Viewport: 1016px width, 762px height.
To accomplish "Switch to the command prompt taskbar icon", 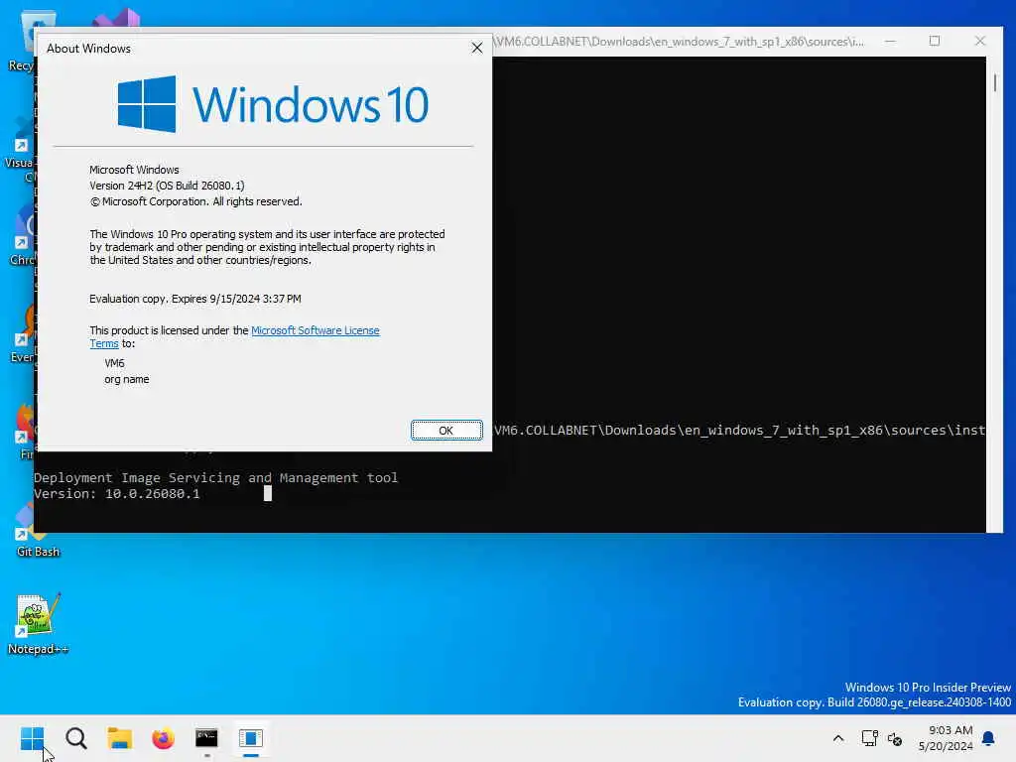I will (x=206, y=738).
